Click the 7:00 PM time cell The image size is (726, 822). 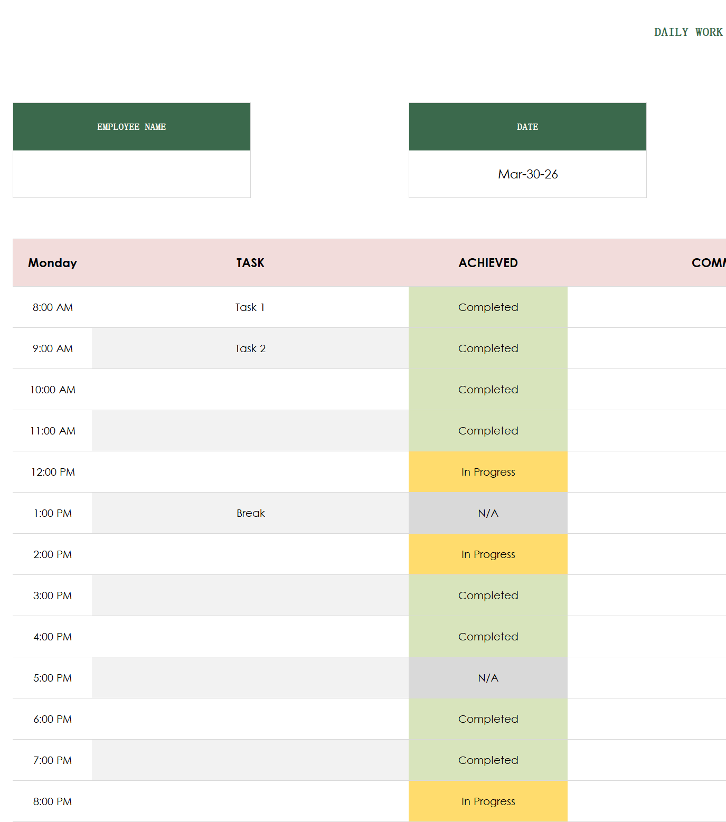tap(52, 760)
